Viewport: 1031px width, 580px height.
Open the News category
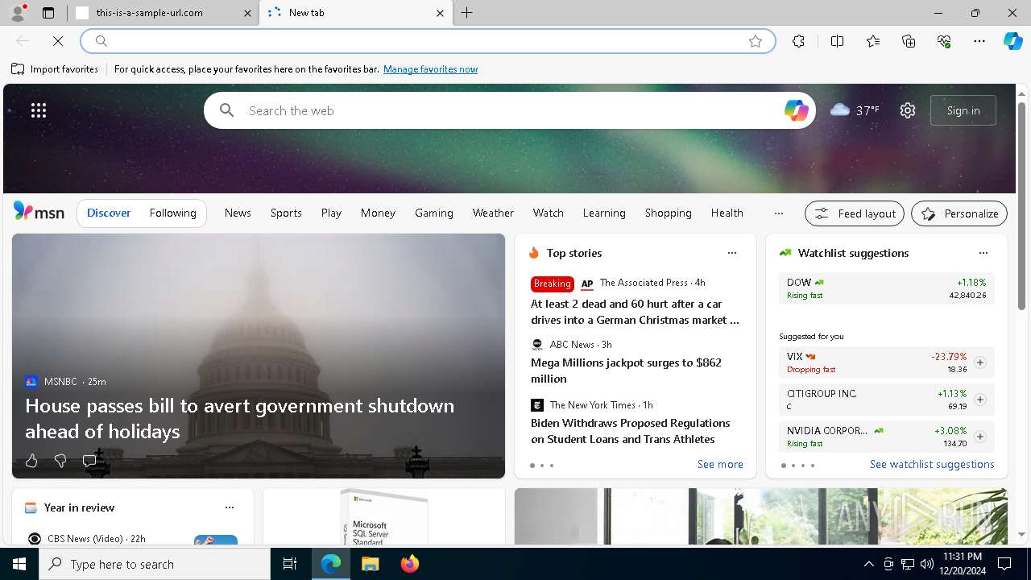(x=238, y=213)
